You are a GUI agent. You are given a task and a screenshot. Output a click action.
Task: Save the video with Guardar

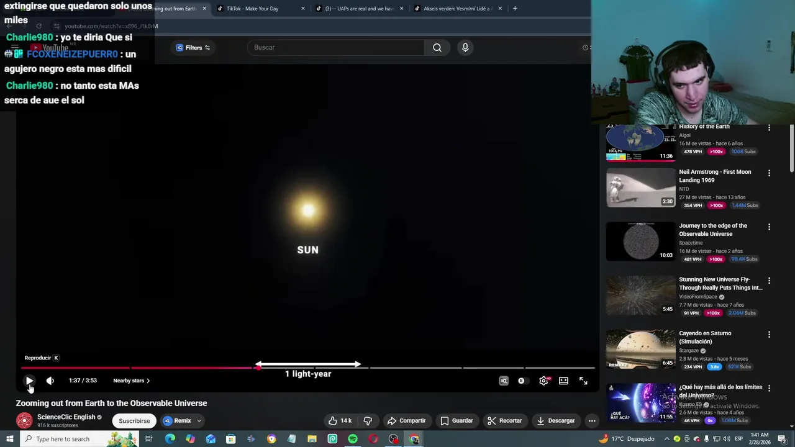click(457, 421)
